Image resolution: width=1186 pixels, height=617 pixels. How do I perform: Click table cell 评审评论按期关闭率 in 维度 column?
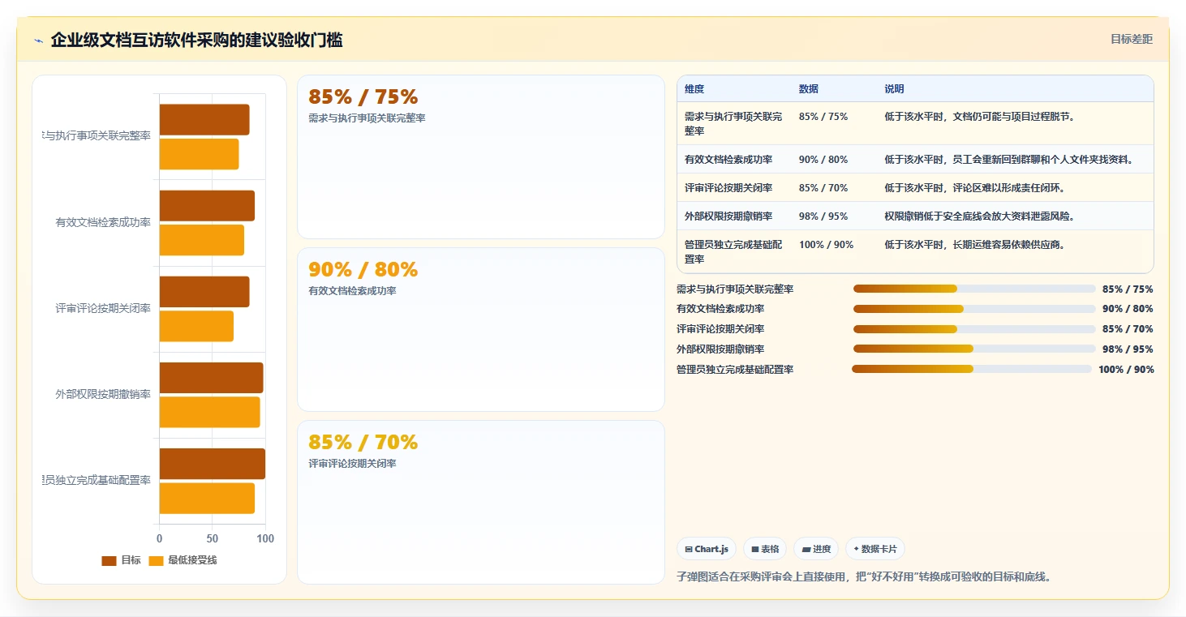(x=728, y=187)
